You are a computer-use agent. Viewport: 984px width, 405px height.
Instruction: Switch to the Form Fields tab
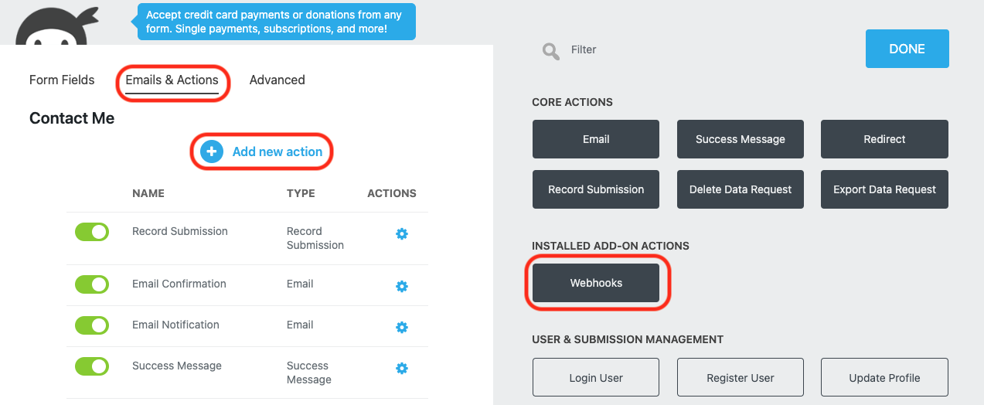click(x=62, y=80)
